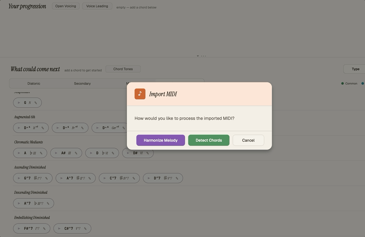
Task: Choose Detect Chords for the imported MIDI
Action: coord(209,140)
